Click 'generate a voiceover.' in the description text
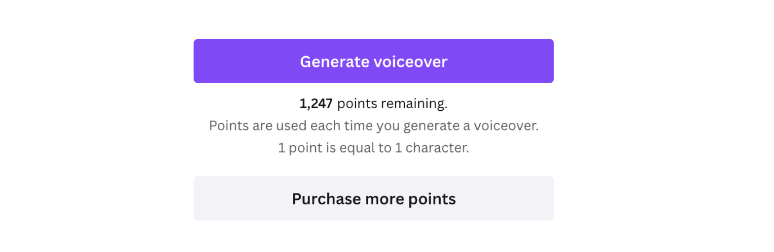This screenshot has width=774, height=252. click(471, 126)
